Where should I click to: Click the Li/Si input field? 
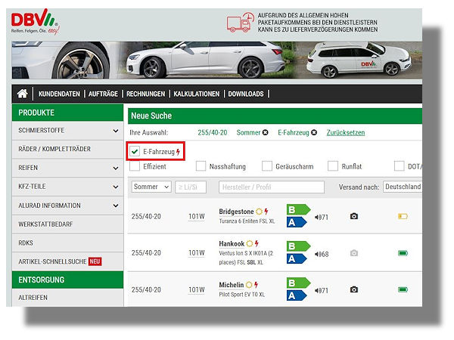191,187
